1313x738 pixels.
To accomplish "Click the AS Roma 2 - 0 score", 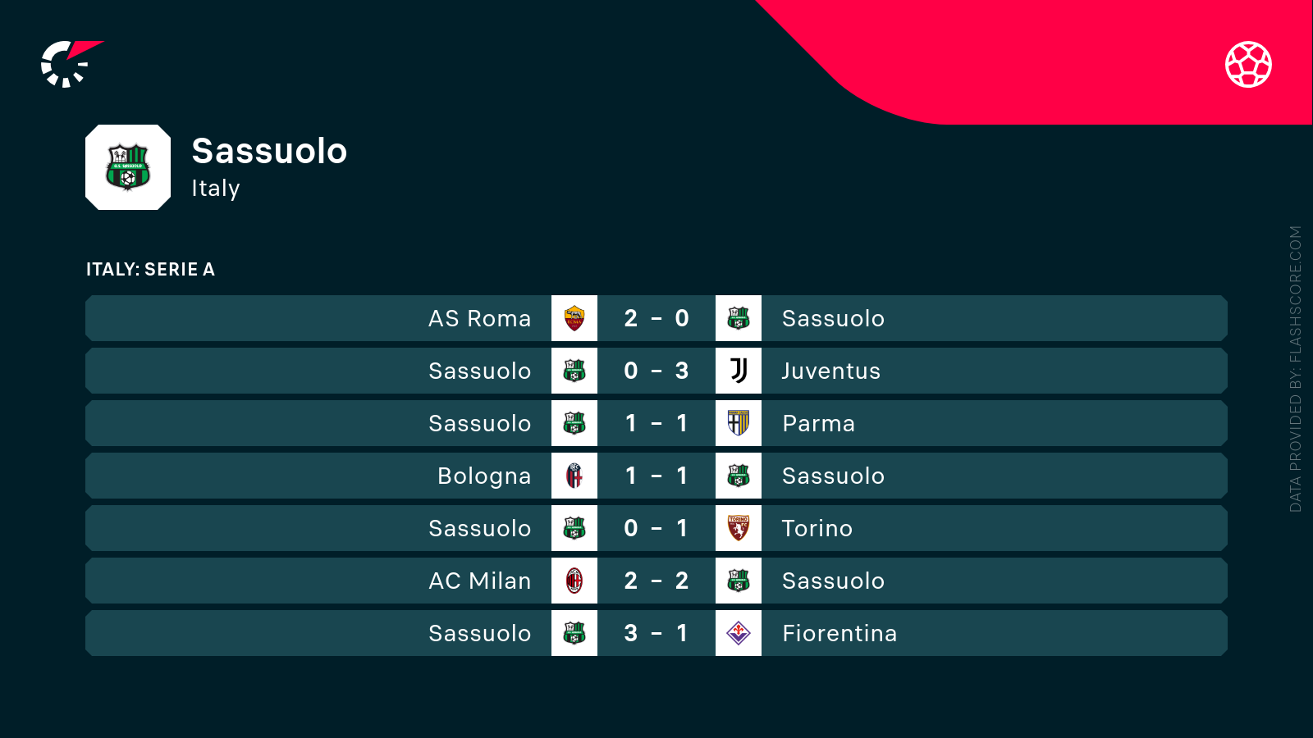I will [x=656, y=318].
